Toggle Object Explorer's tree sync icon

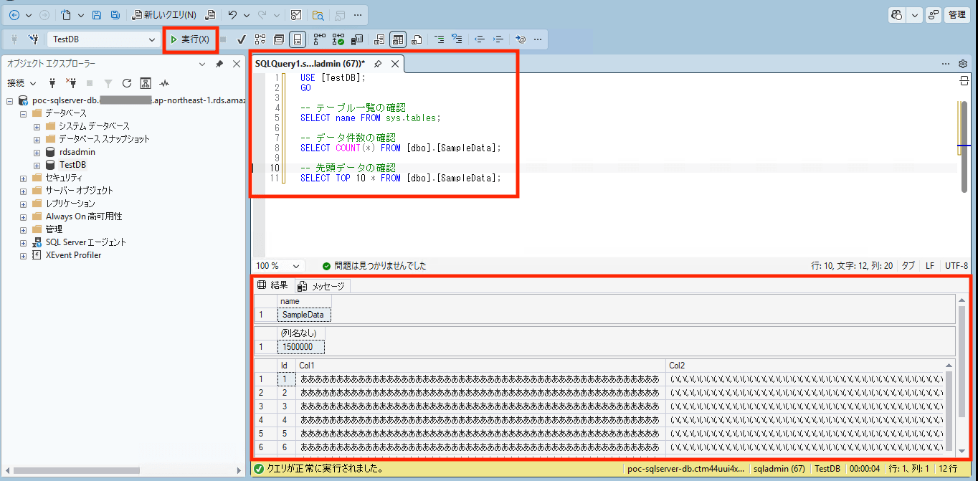tap(146, 83)
